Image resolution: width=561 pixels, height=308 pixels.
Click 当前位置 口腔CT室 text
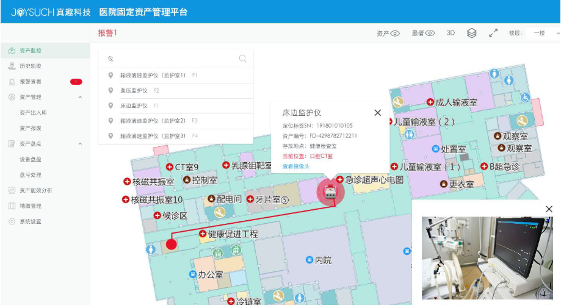[308, 156]
